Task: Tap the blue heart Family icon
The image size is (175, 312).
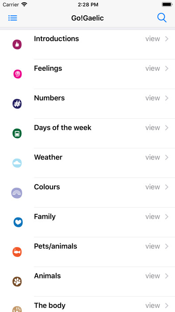Action: (x=18, y=222)
